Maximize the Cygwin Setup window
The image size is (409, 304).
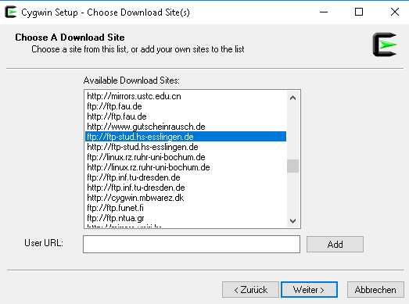[359, 12]
